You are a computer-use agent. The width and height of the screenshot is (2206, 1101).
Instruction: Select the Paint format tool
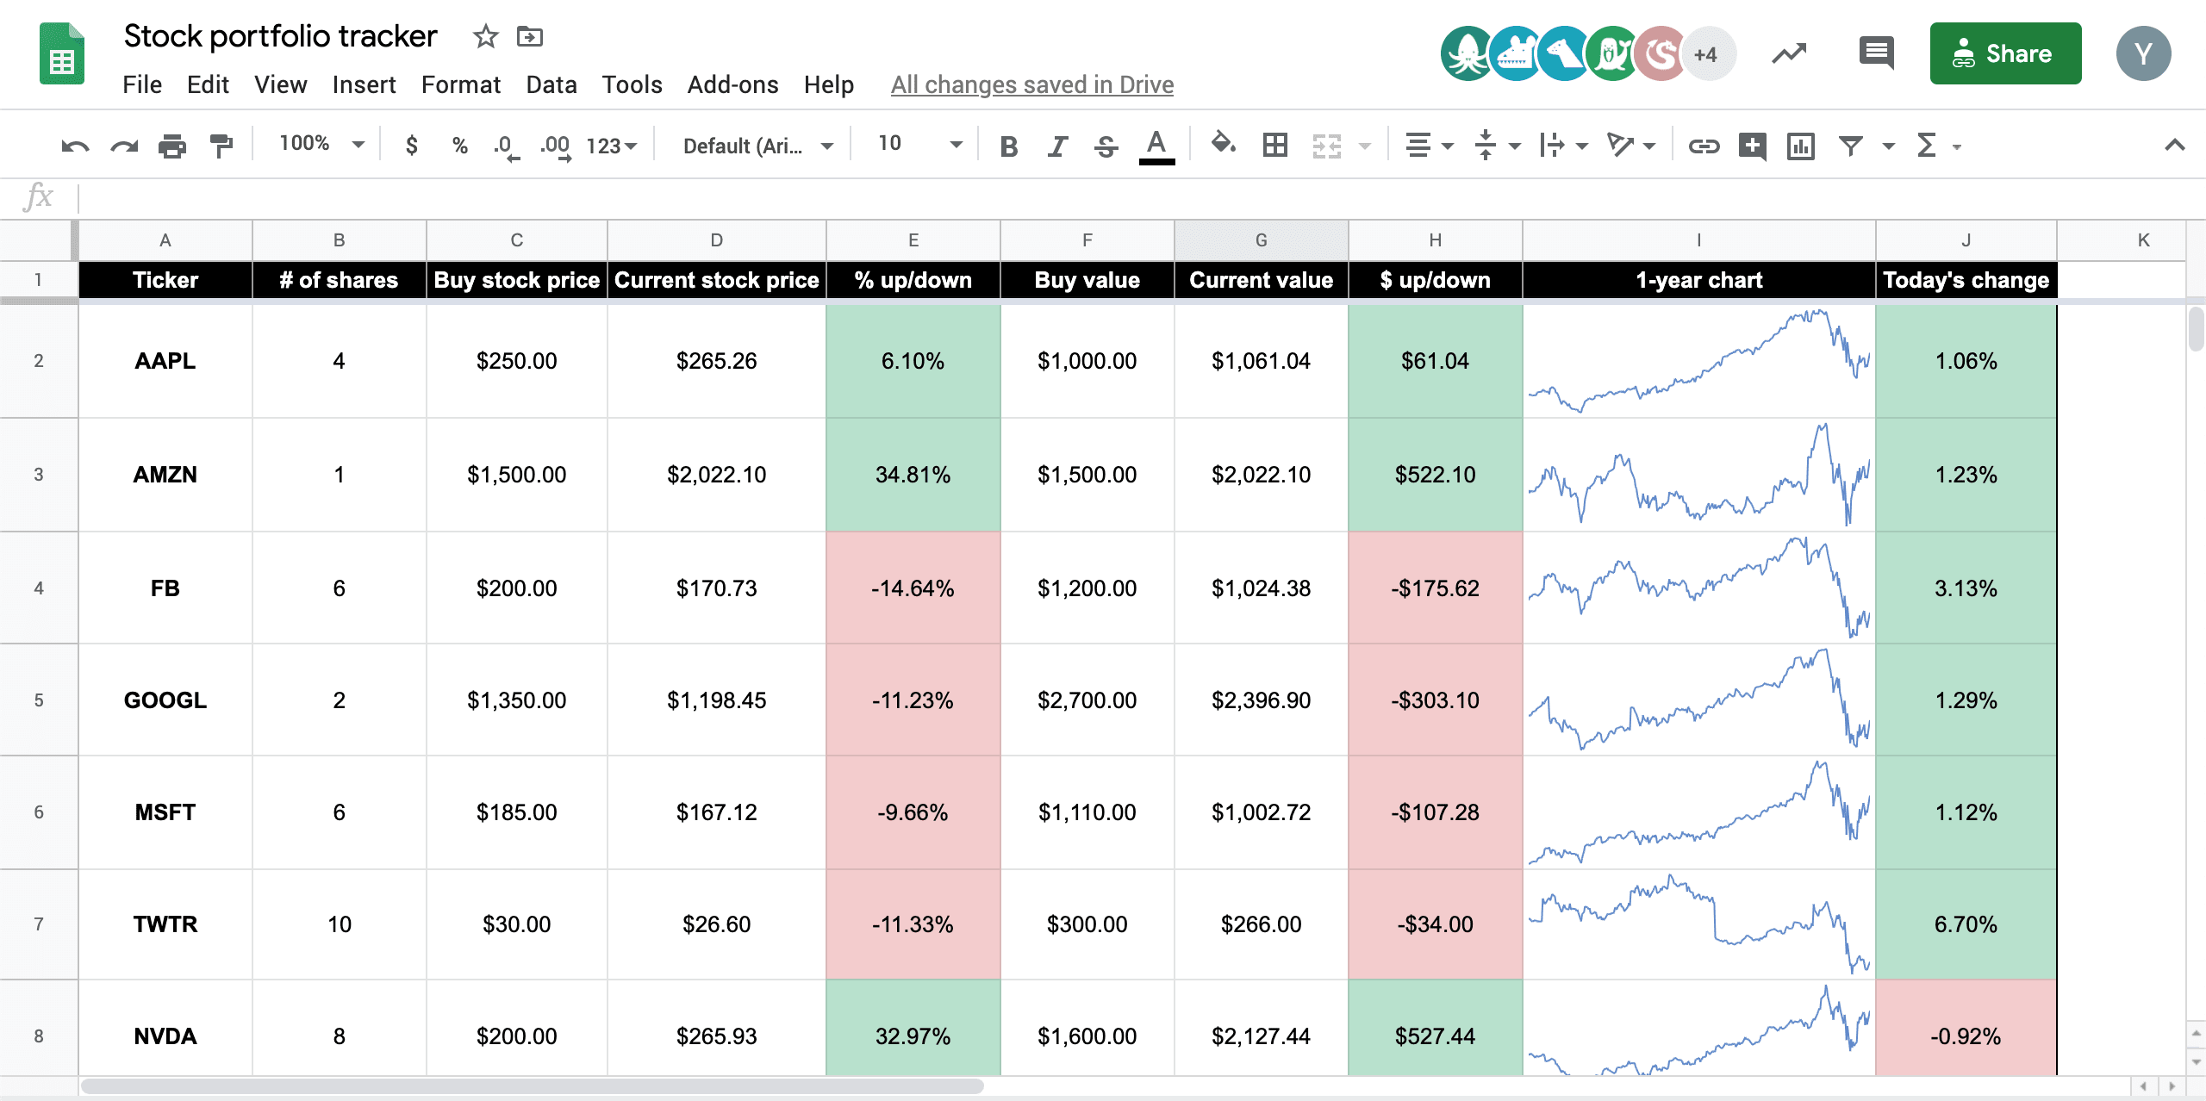[x=221, y=146]
